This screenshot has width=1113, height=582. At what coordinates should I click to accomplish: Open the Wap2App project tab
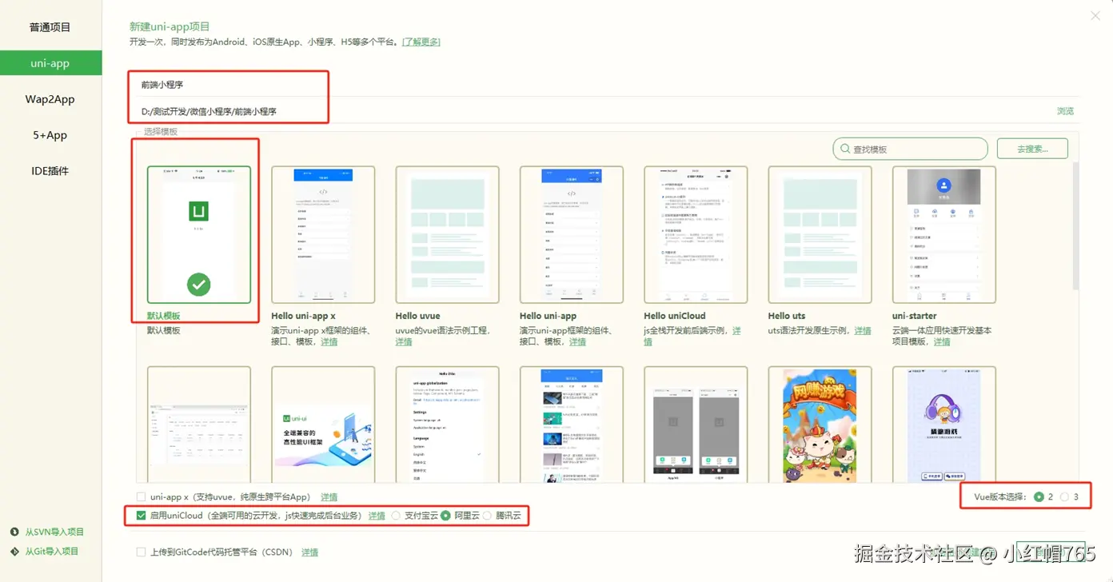tap(50, 99)
